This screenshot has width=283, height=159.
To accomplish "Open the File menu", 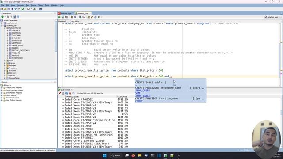I will coord(2,5).
